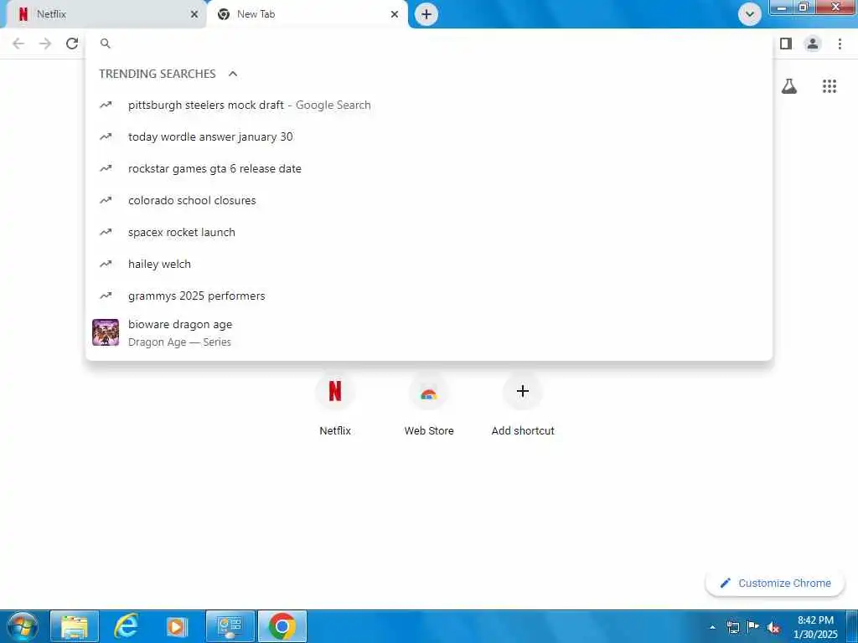Open the profile avatar menu
Image resolution: width=858 pixels, height=643 pixels.
(813, 44)
